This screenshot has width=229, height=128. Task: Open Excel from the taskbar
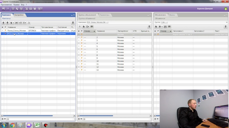37,125
